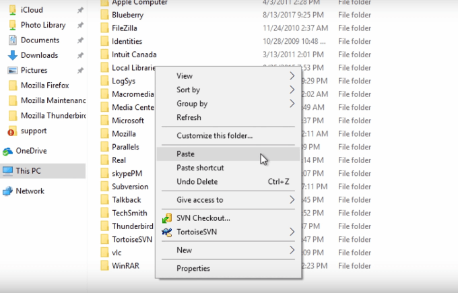
Task: Click Blueberry's date 8/13/2017 9:25 PM
Action: (293, 15)
